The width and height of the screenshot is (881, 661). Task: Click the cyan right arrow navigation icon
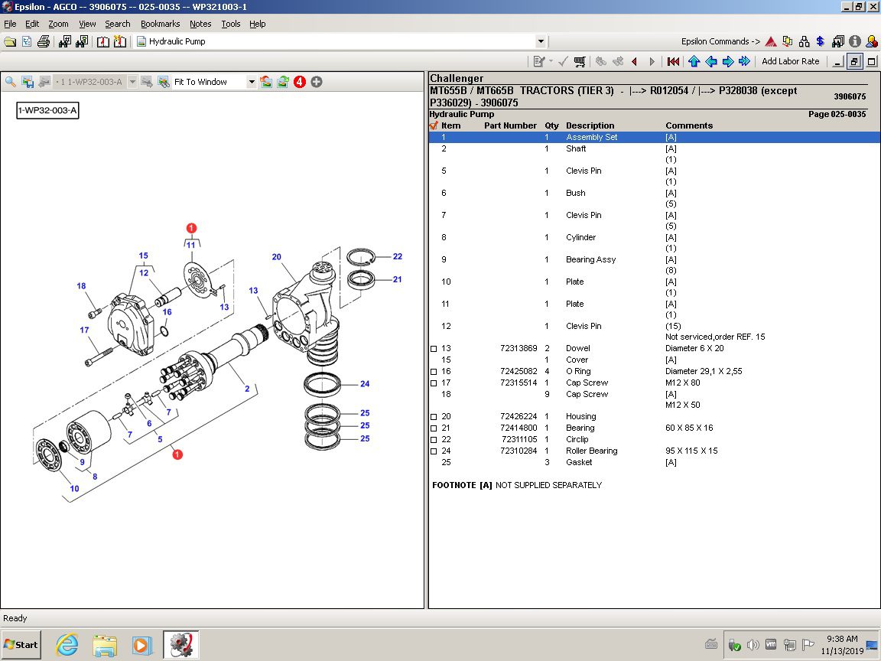pyautogui.click(x=727, y=61)
